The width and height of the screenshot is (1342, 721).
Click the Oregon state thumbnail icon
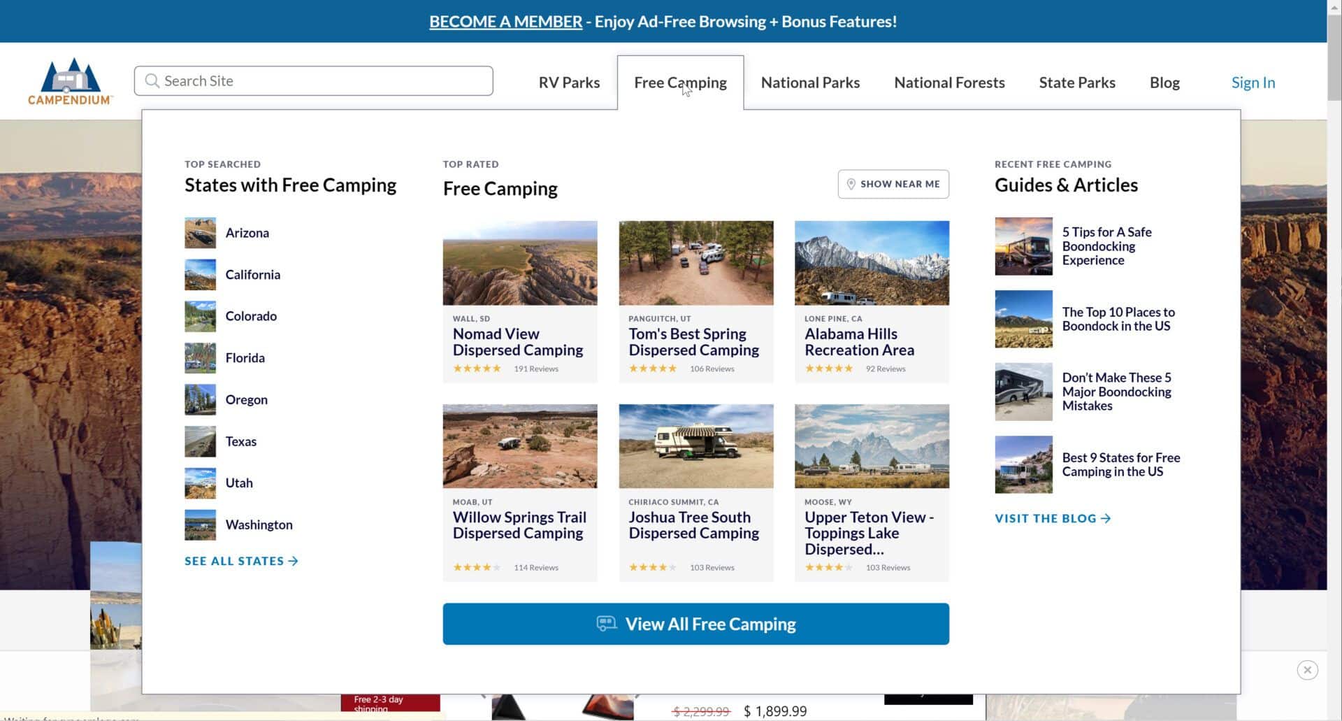coord(200,400)
